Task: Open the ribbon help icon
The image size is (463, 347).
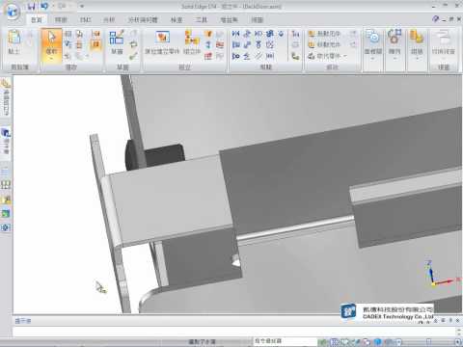Action: tap(435, 19)
